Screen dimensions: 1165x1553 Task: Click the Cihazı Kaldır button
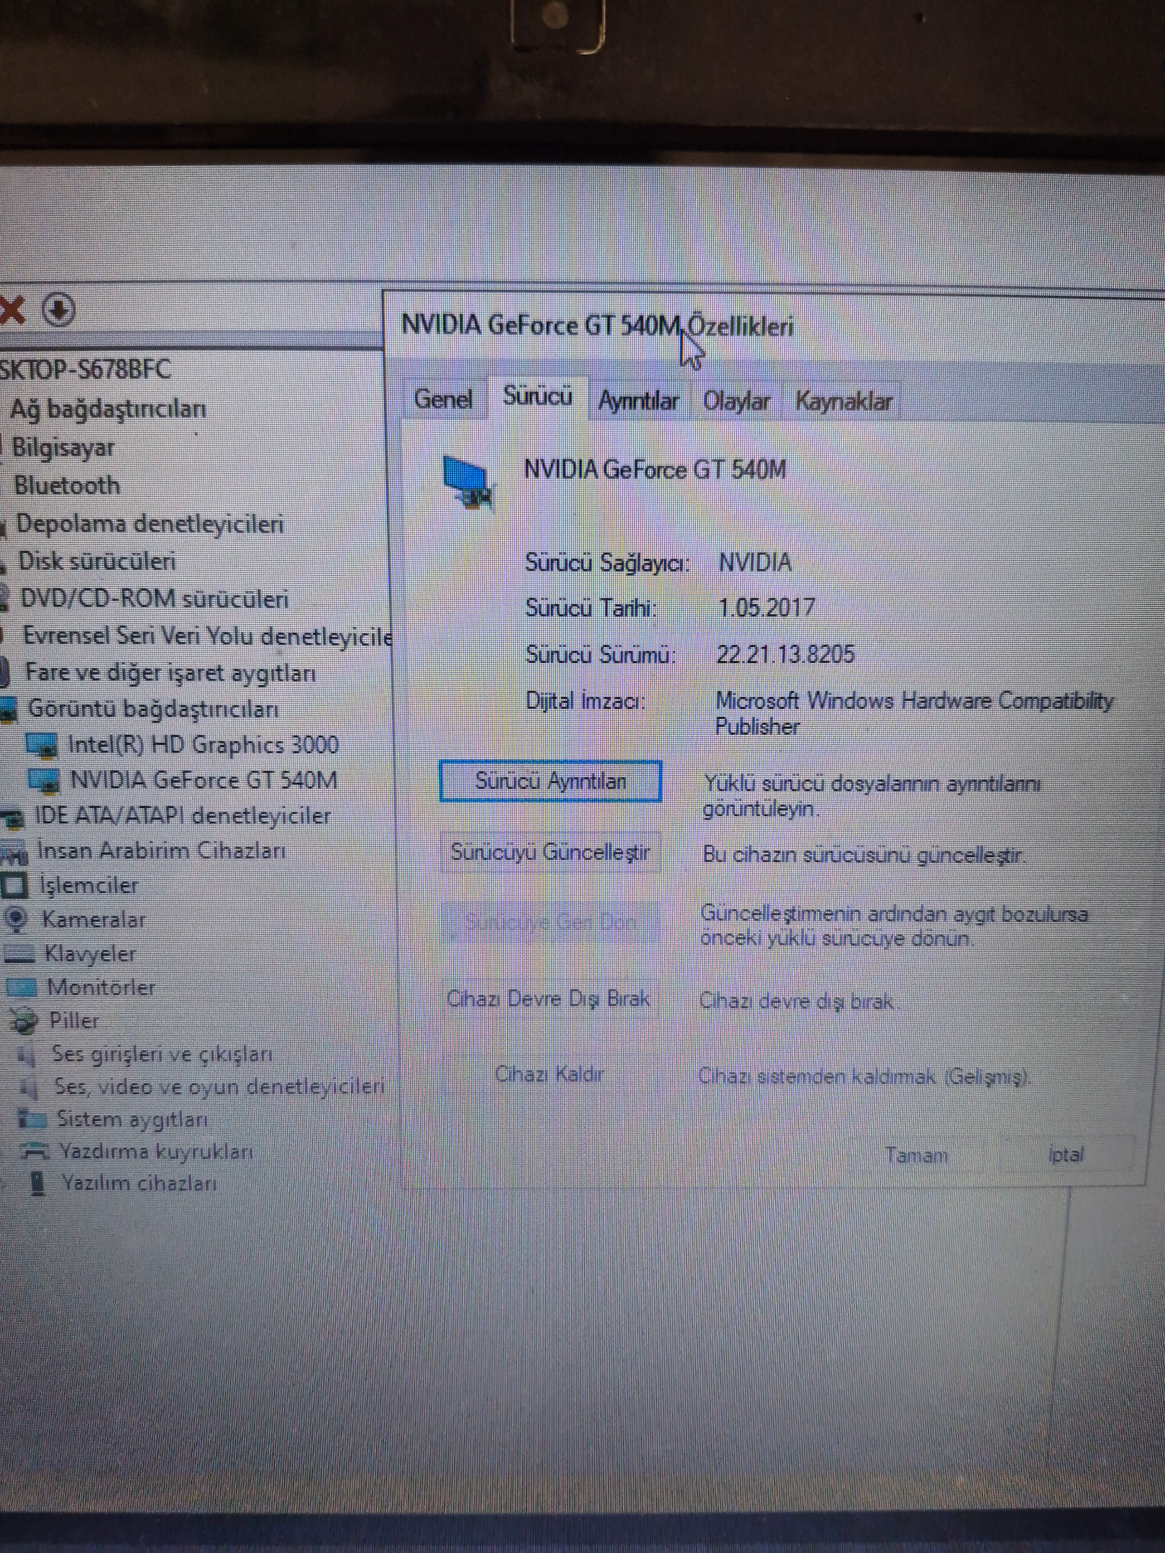(549, 1075)
